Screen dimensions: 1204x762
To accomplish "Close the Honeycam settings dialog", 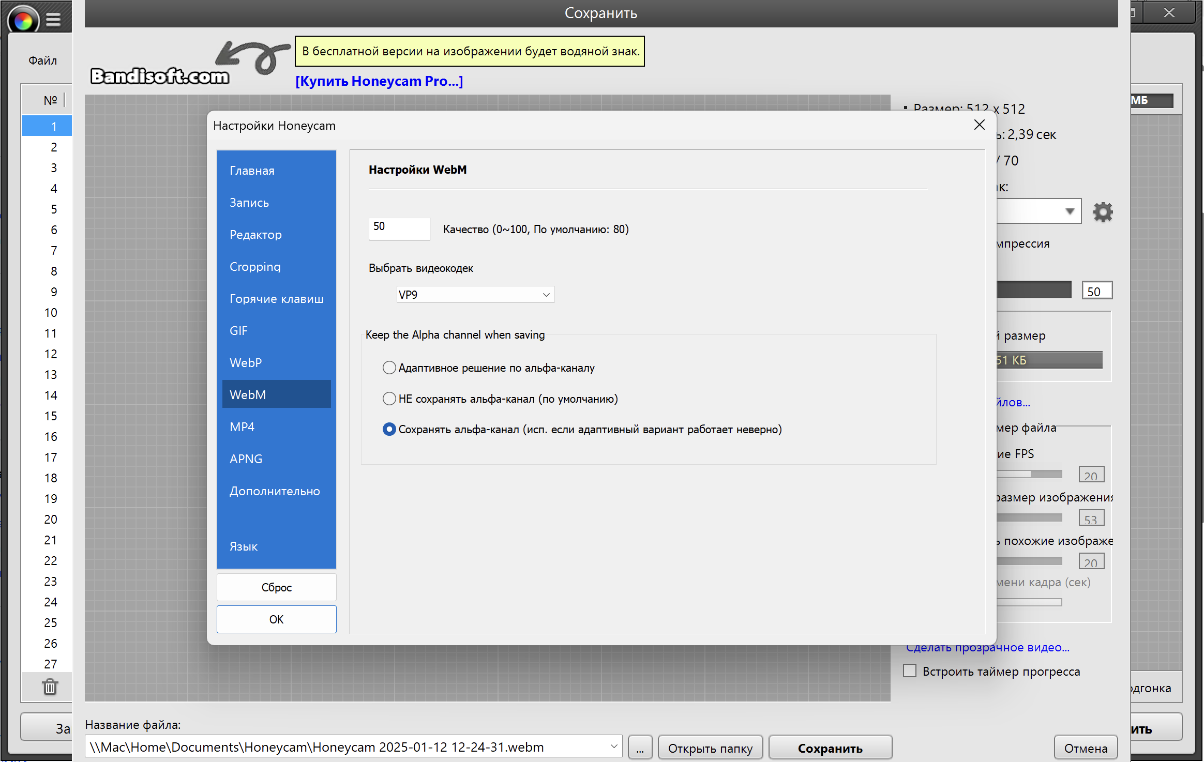I will point(979,125).
